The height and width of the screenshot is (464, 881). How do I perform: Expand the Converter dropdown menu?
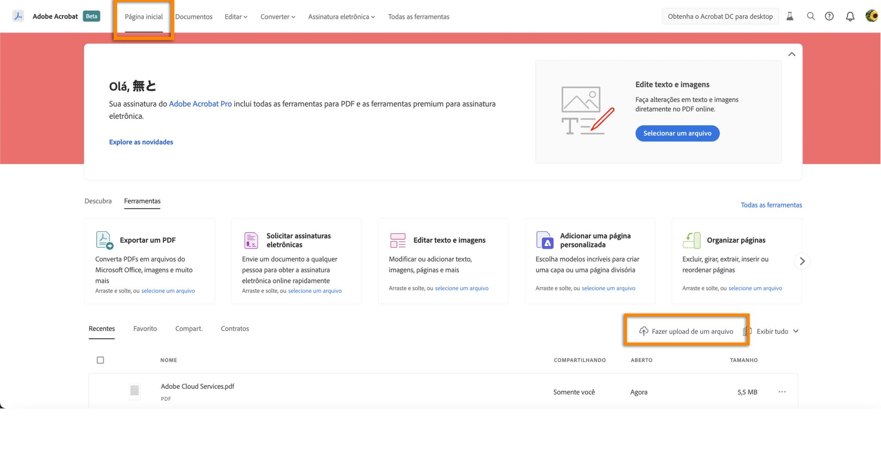tap(278, 17)
